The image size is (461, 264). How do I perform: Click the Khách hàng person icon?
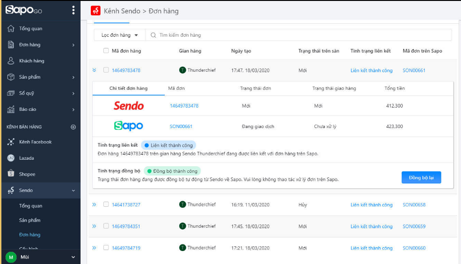(x=11, y=61)
